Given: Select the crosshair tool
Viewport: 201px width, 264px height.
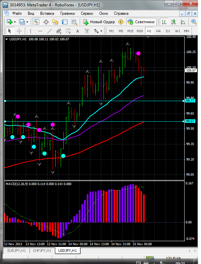Looking at the screenshot, I should tap(19, 31).
